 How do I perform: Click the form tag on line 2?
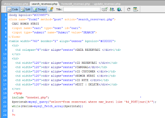click(62, 19)
